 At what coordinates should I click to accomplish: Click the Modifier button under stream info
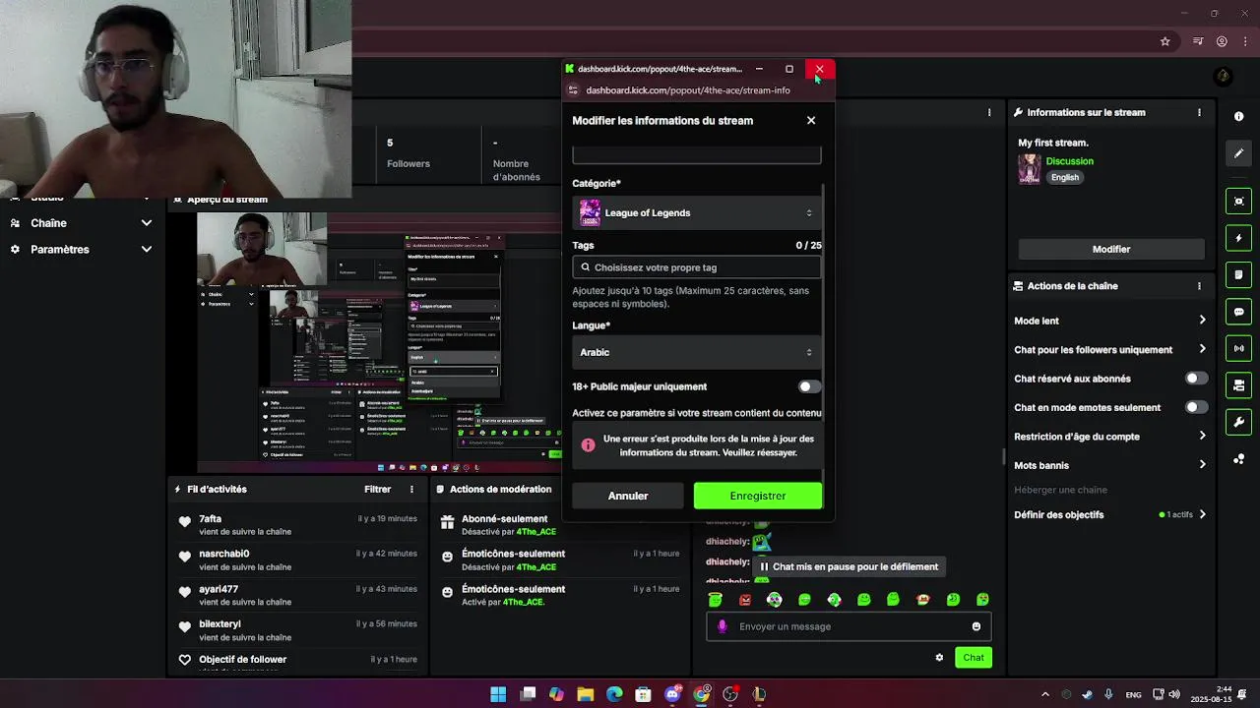(x=1111, y=249)
